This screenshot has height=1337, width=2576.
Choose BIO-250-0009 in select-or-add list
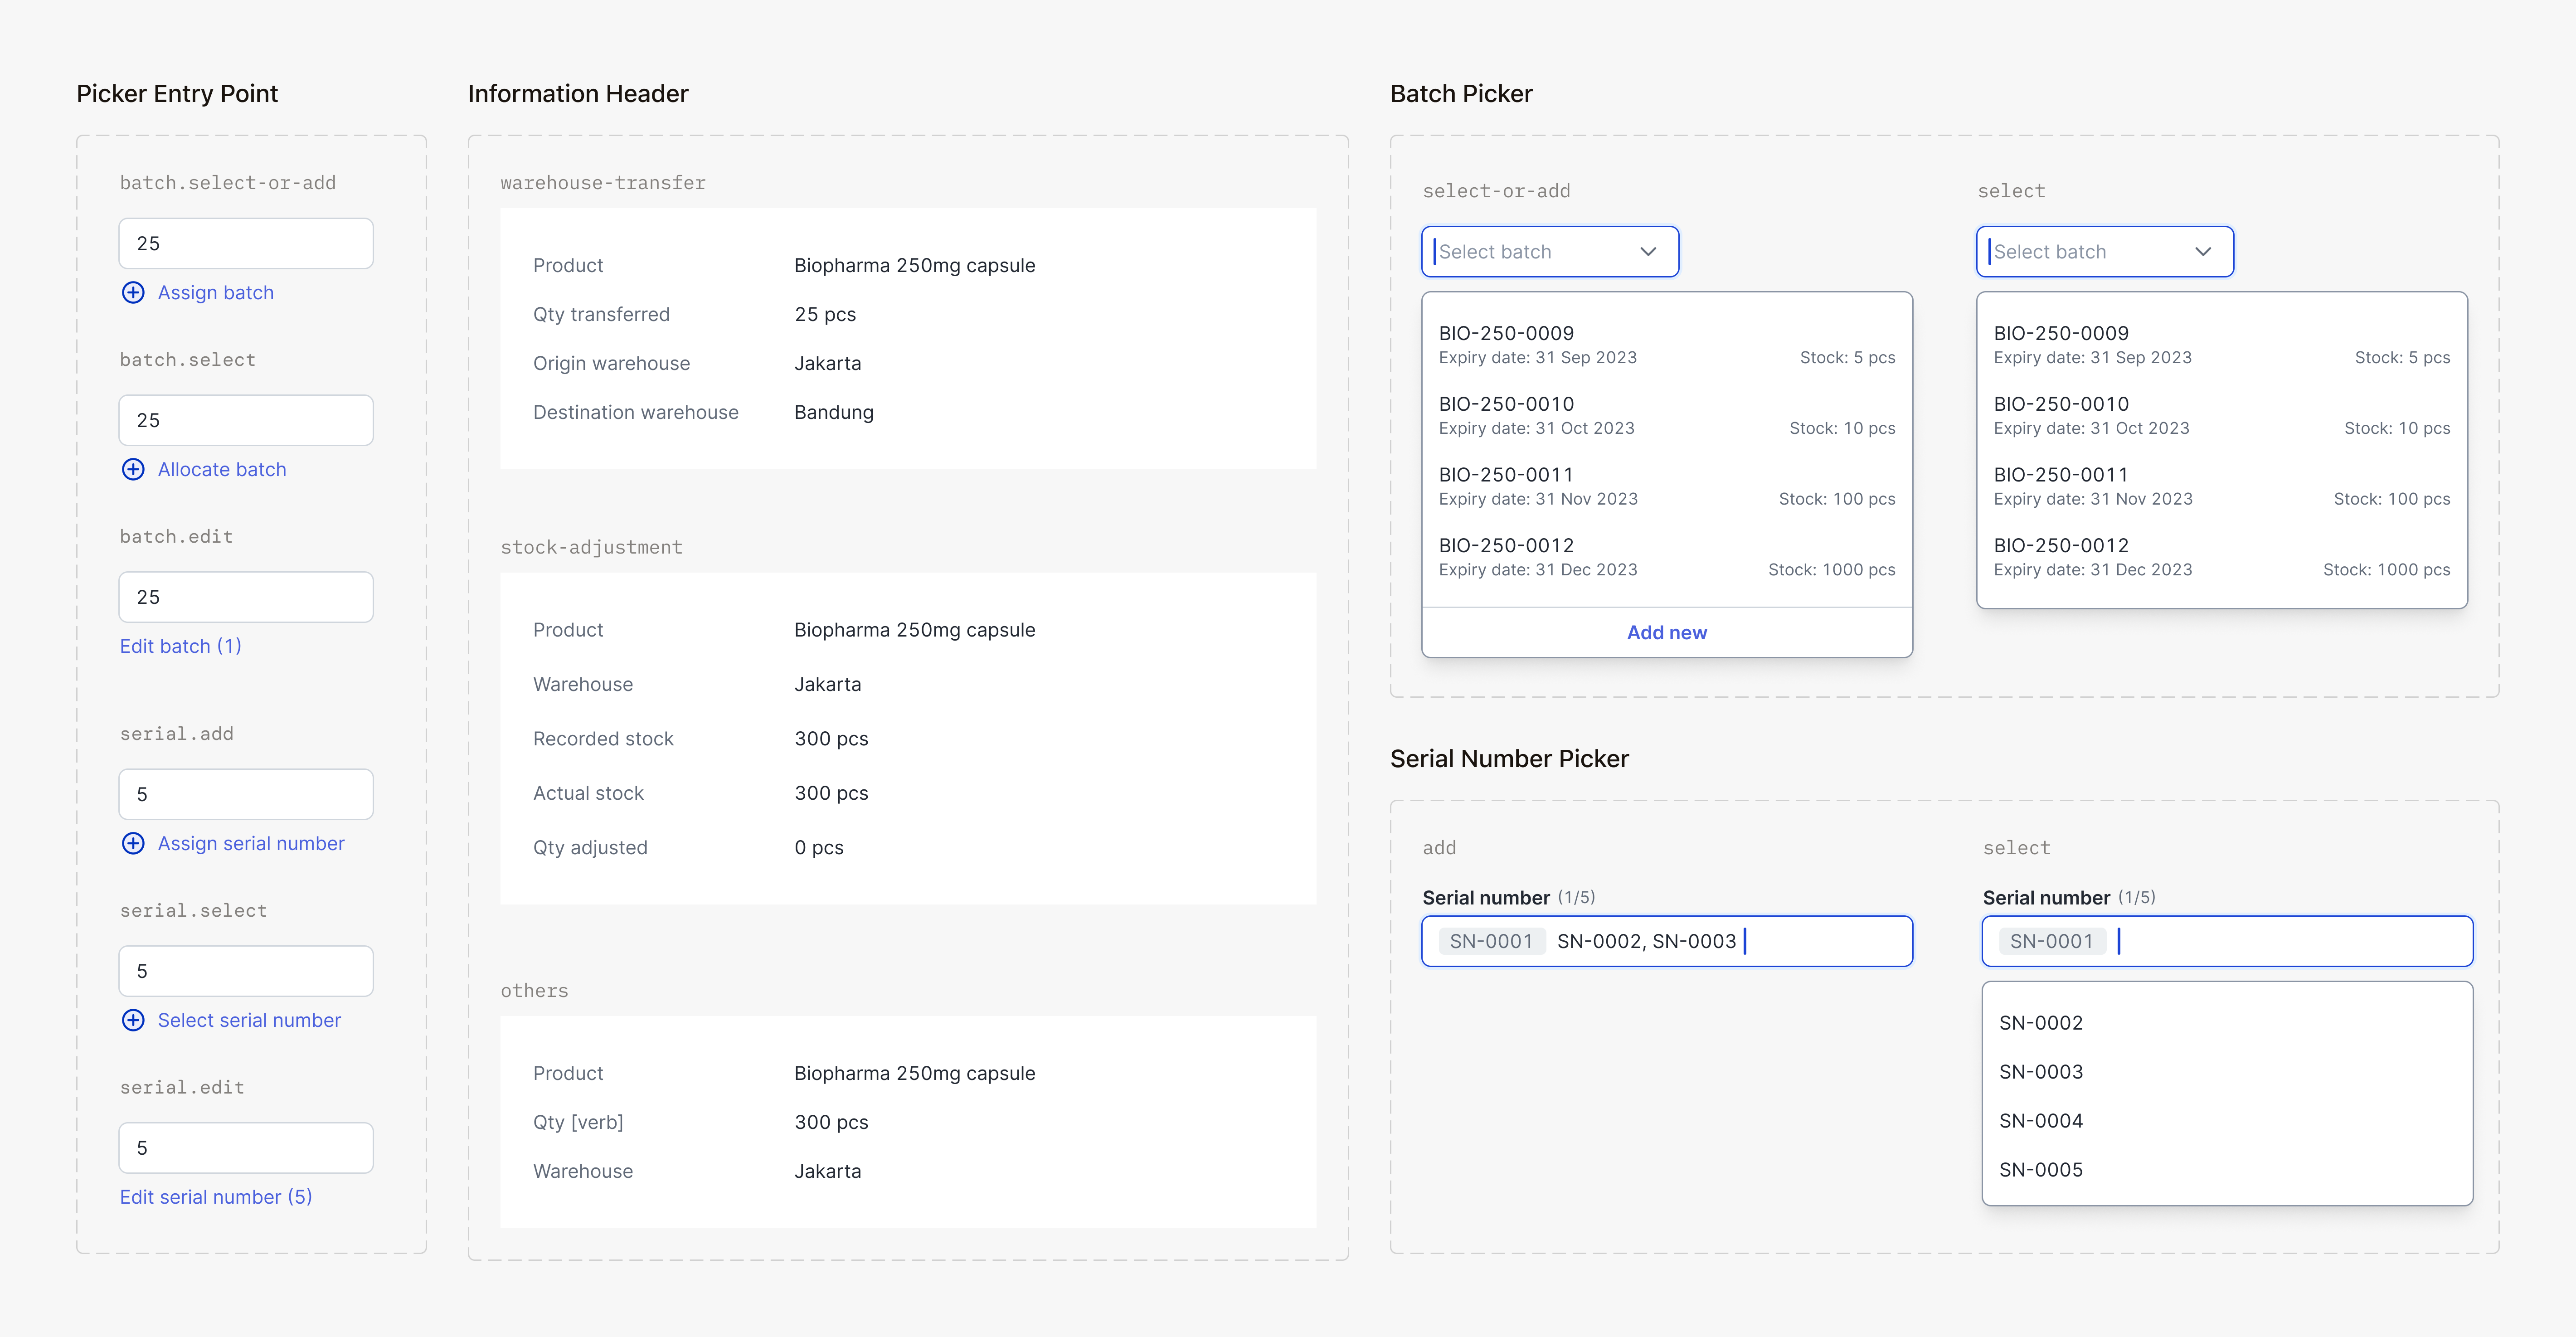(x=1667, y=344)
